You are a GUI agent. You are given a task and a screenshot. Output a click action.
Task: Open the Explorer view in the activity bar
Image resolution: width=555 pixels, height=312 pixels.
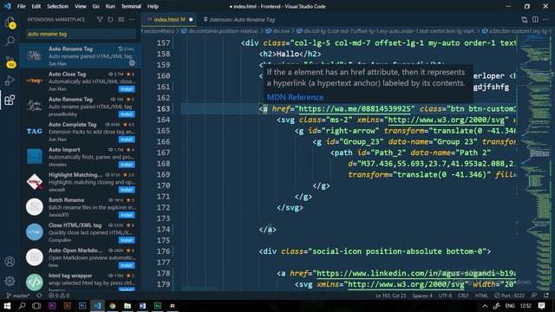[x=10, y=23]
